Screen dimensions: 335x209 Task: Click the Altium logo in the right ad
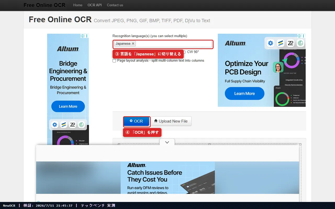coord(235,43)
